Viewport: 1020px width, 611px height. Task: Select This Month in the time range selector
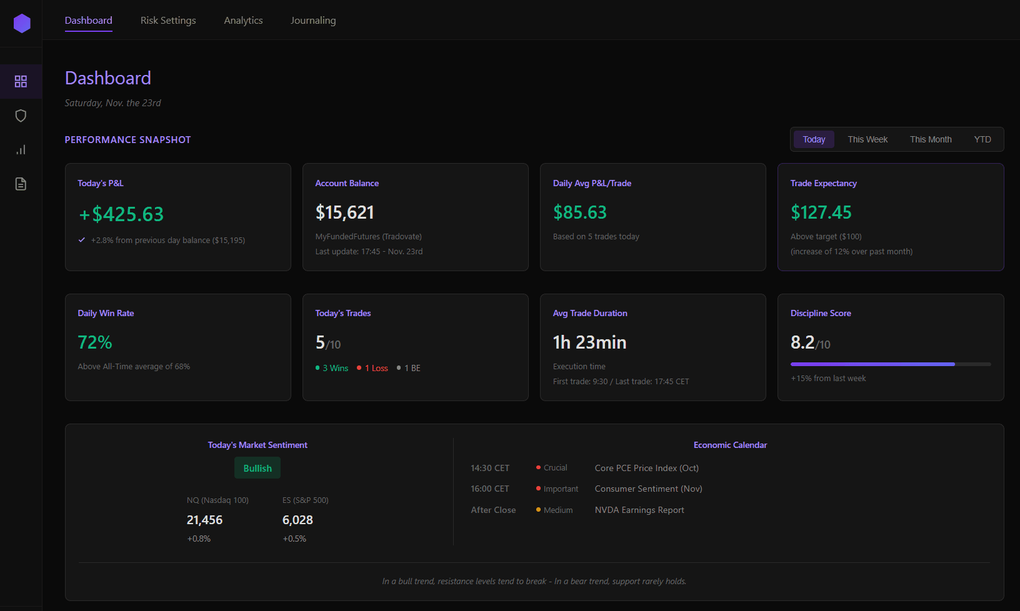coord(931,139)
